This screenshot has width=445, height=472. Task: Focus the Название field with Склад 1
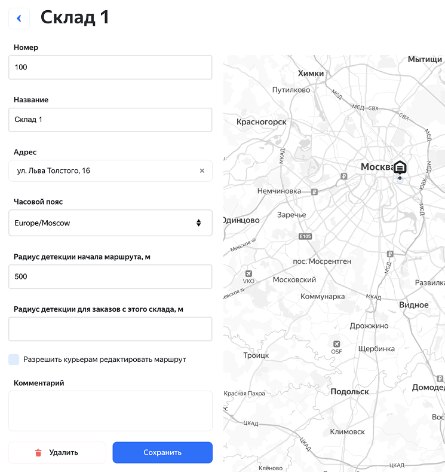pos(111,120)
